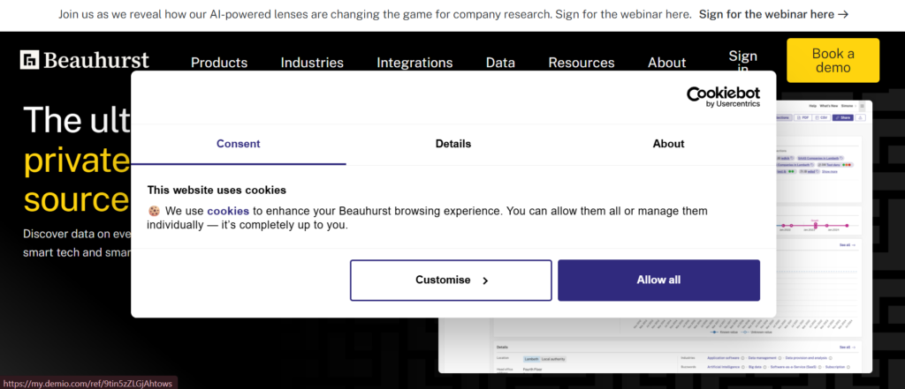
Task: Follow the purple "cookies" link
Action: click(228, 212)
